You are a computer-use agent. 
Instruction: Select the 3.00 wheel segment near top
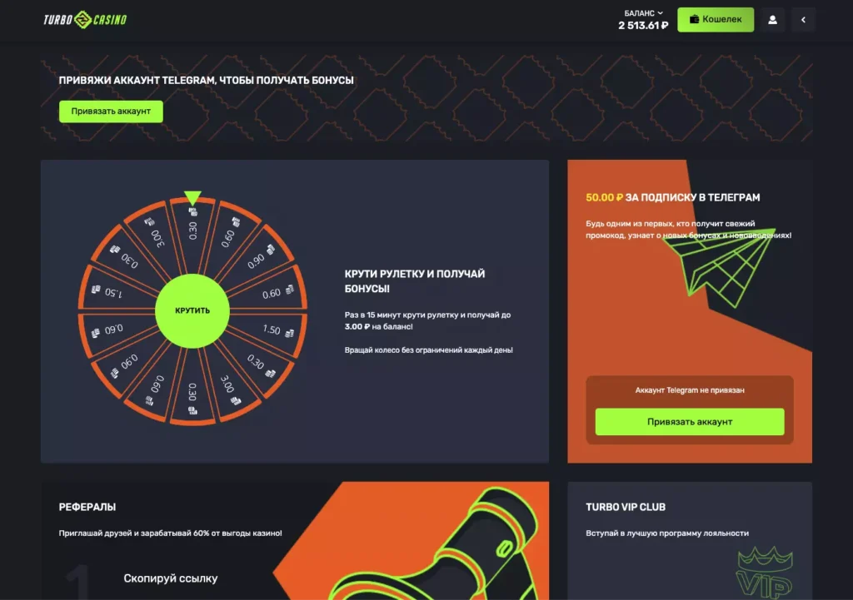[x=154, y=233]
